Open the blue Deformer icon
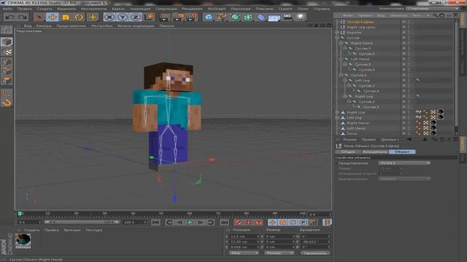This screenshot has height=262, width=467. [x=261, y=17]
